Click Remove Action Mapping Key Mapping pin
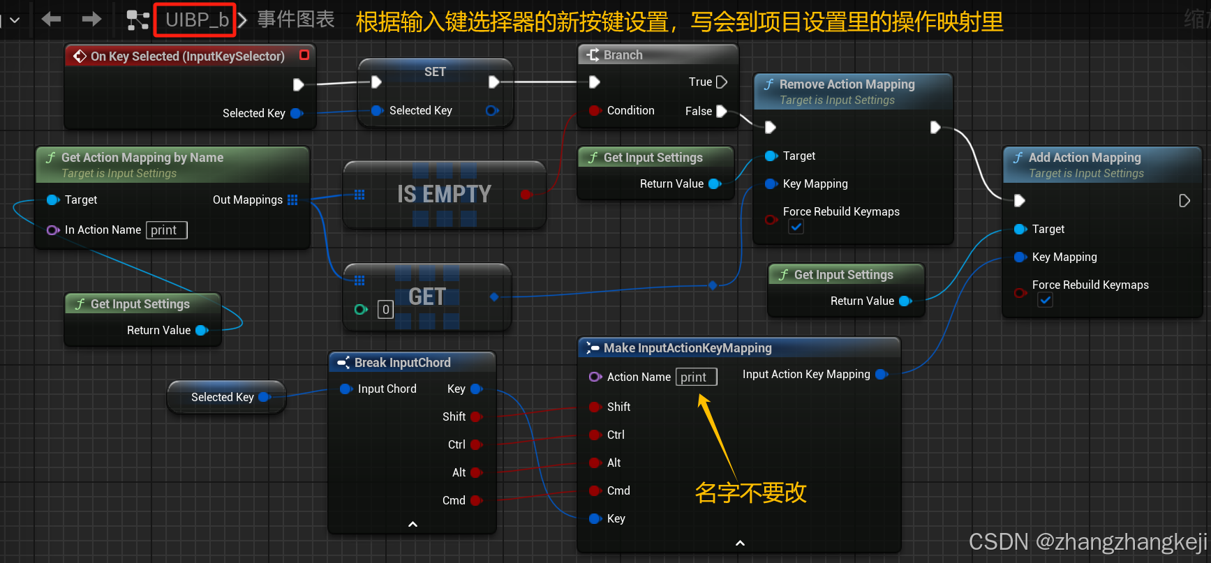Viewport: 1211px width, 563px height. pos(771,183)
